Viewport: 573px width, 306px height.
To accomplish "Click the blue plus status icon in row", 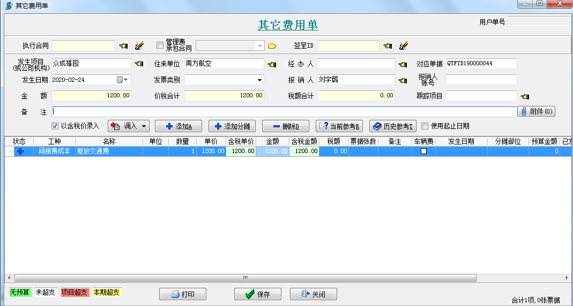I will coord(20,151).
